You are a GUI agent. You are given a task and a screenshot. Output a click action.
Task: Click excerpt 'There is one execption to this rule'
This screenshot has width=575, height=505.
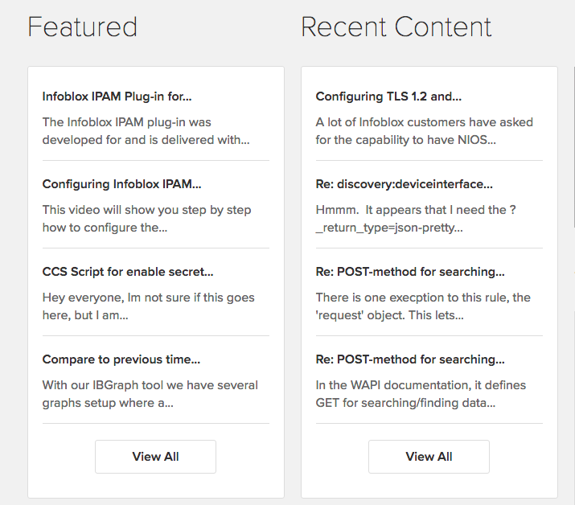(423, 306)
